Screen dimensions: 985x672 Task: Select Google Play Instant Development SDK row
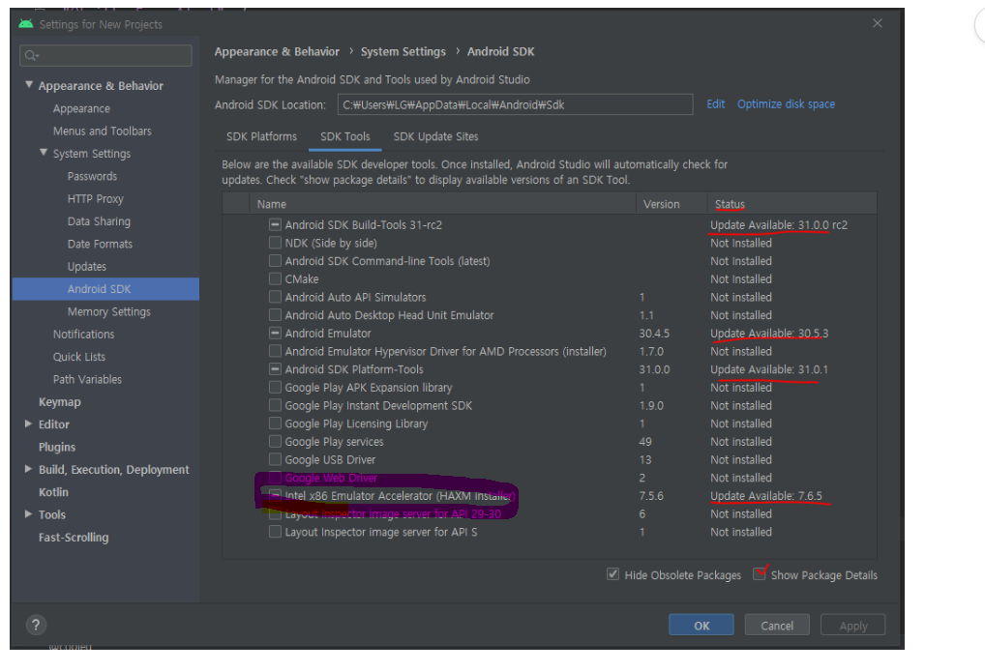pos(550,406)
